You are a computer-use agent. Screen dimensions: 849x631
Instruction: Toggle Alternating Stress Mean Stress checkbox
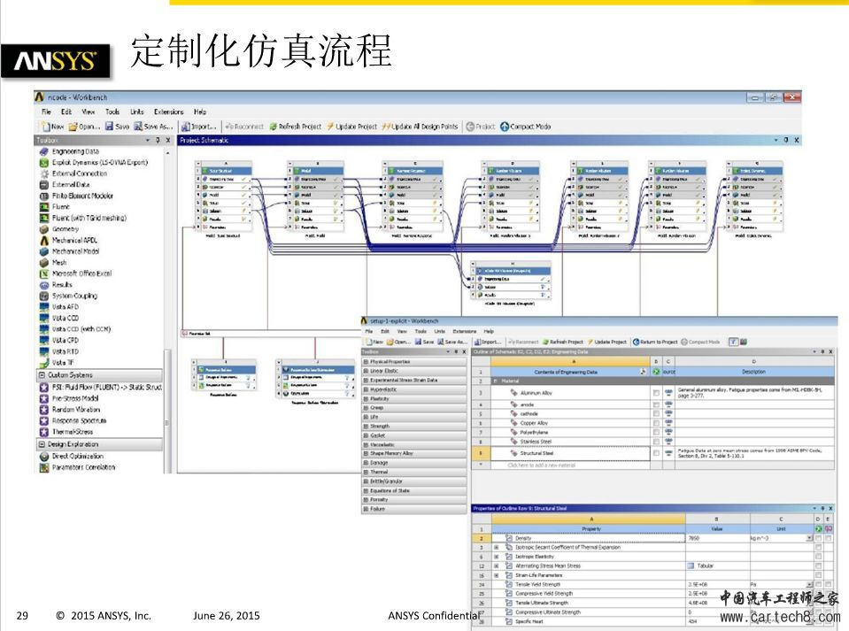(818, 566)
